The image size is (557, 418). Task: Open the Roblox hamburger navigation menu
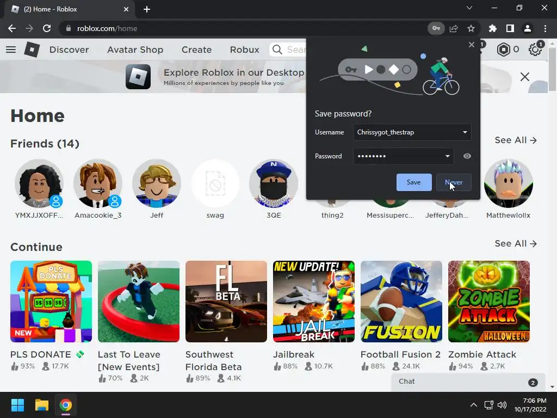pyautogui.click(x=11, y=50)
